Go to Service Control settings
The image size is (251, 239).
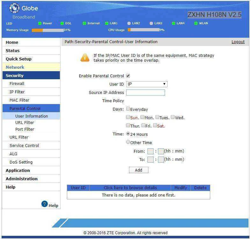point(31,145)
